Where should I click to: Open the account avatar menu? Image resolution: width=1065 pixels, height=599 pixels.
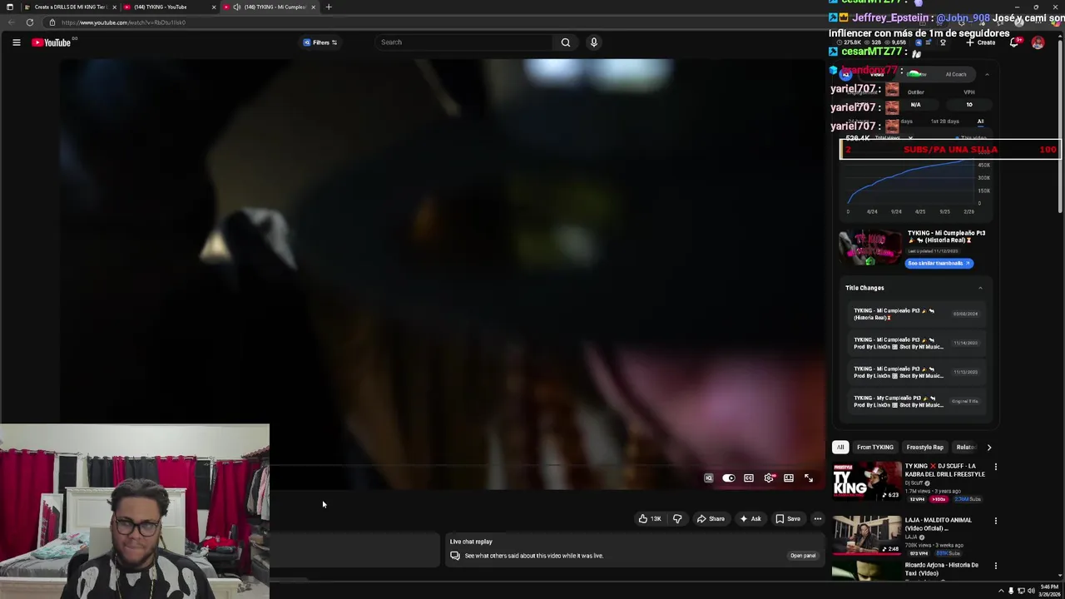(1038, 42)
